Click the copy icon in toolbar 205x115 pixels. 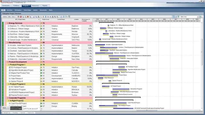(x=36, y=17)
